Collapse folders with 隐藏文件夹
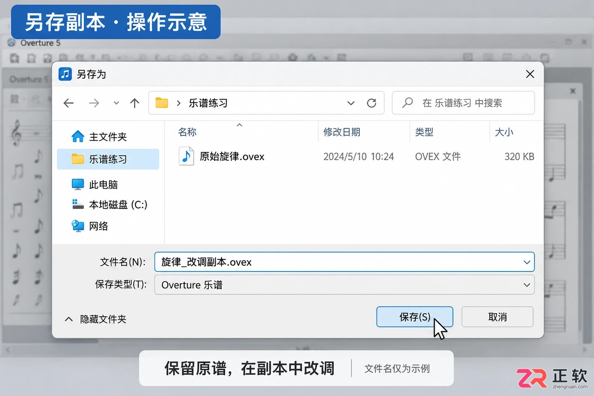Screen dimensions: 594x396 pos(96,319)
